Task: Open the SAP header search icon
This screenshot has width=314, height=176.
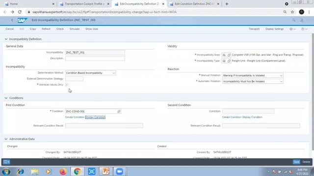Action: 293,20
